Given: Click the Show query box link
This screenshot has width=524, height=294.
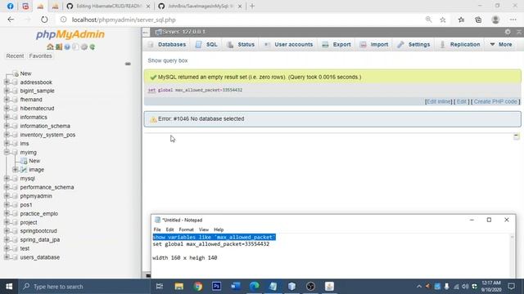Looking at the screenshot, I should tap(168, 60).
